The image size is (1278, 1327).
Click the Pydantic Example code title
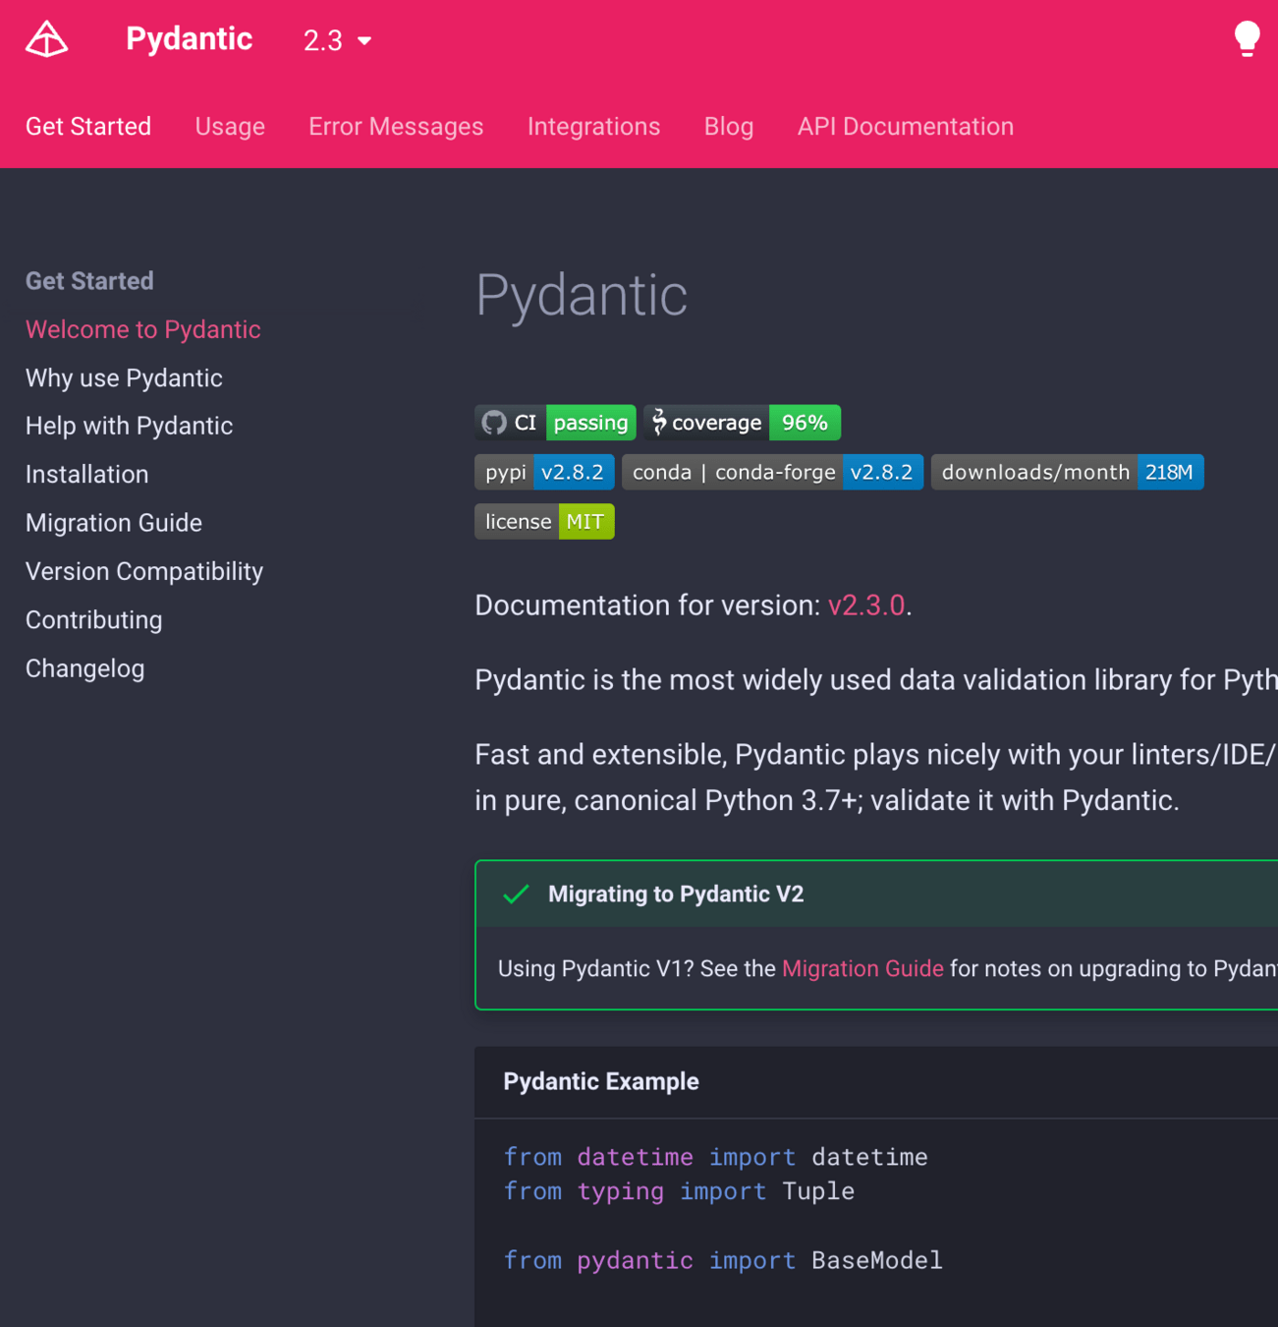601,1081
